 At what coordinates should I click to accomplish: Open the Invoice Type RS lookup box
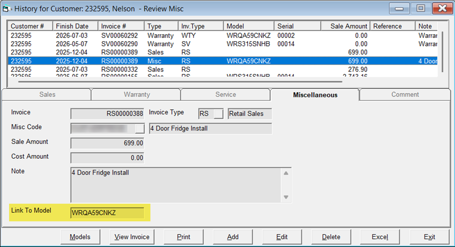(x=218, y=113)
